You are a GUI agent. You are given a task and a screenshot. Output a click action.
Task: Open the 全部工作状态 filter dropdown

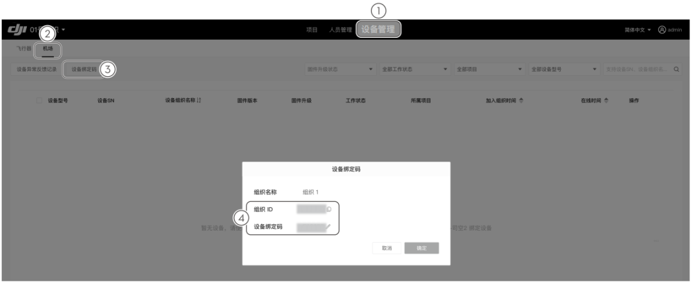(415, 69)
